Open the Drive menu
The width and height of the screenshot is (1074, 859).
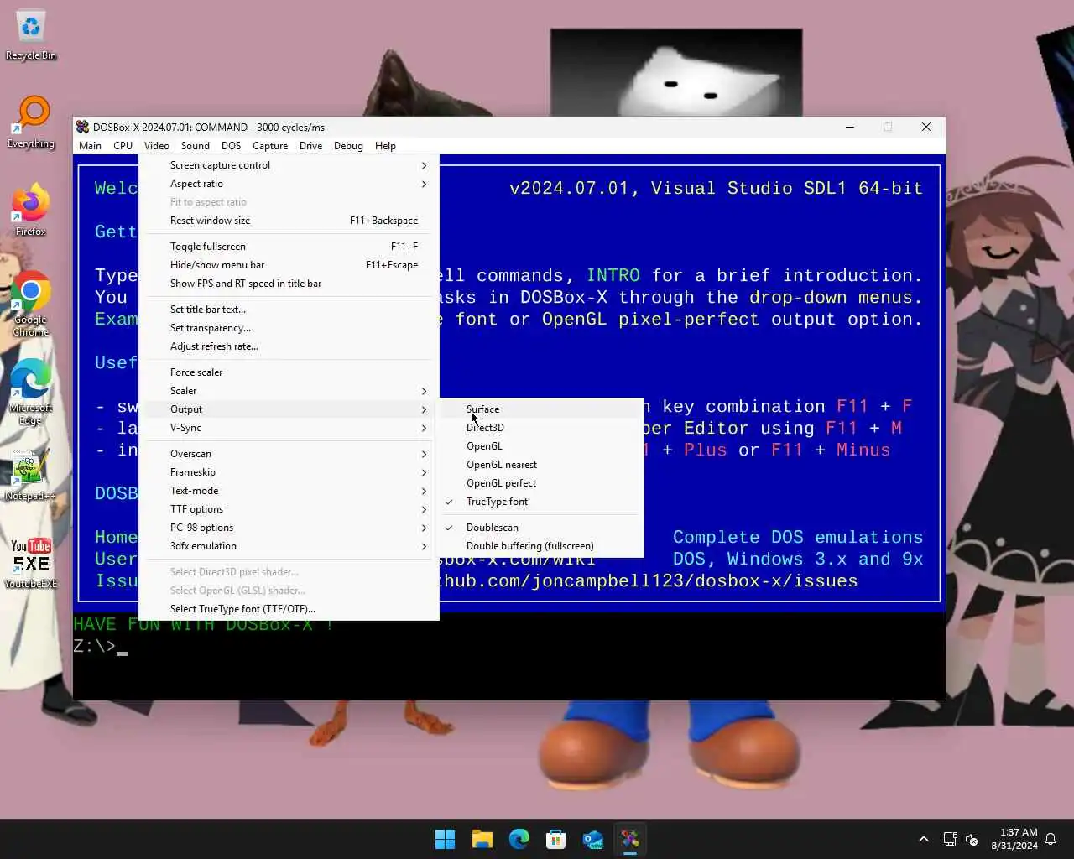pos(311,146)
